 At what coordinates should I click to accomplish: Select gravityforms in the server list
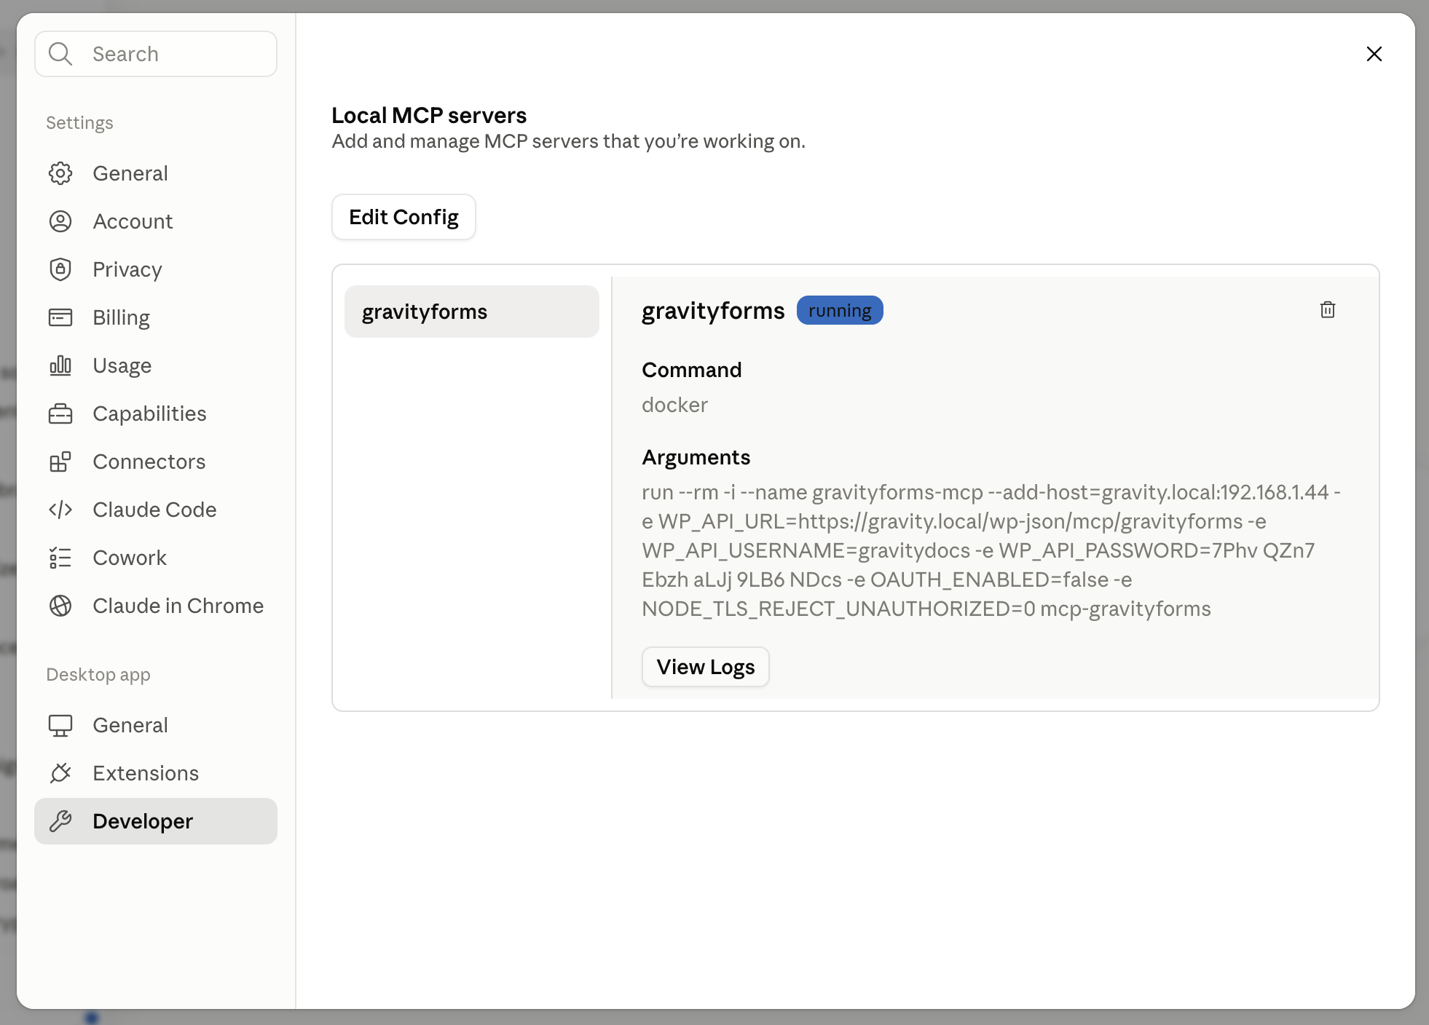point(472,312)
